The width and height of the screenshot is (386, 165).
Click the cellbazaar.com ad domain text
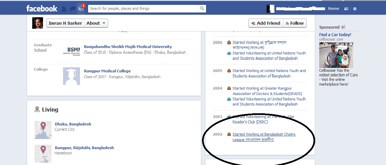coord(331,39)
